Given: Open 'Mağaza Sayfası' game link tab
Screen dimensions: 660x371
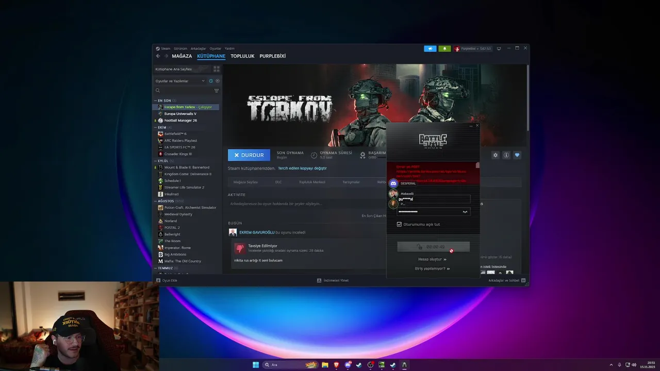Looking at the screenshot, I should click(x=245, y=182).
